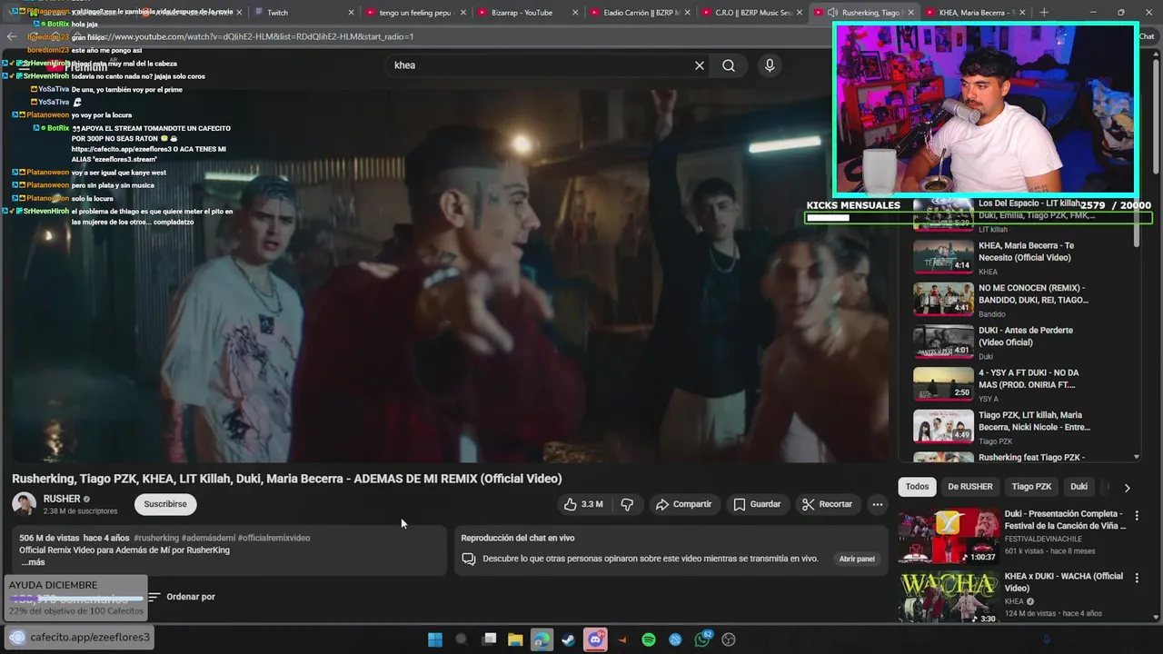
Task: Open live chat replay with Abrir panel
Action: pos(857,559)
